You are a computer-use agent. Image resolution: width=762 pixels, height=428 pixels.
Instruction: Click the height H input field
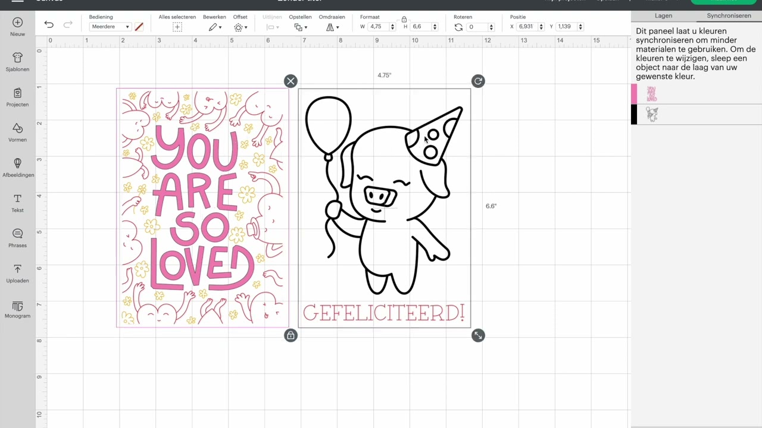tap(420, 27)
